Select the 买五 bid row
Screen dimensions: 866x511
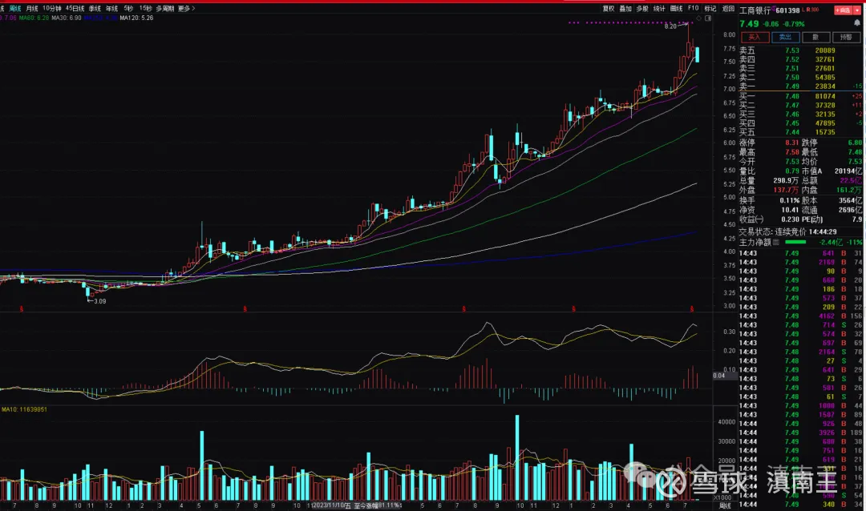(801, 132)
